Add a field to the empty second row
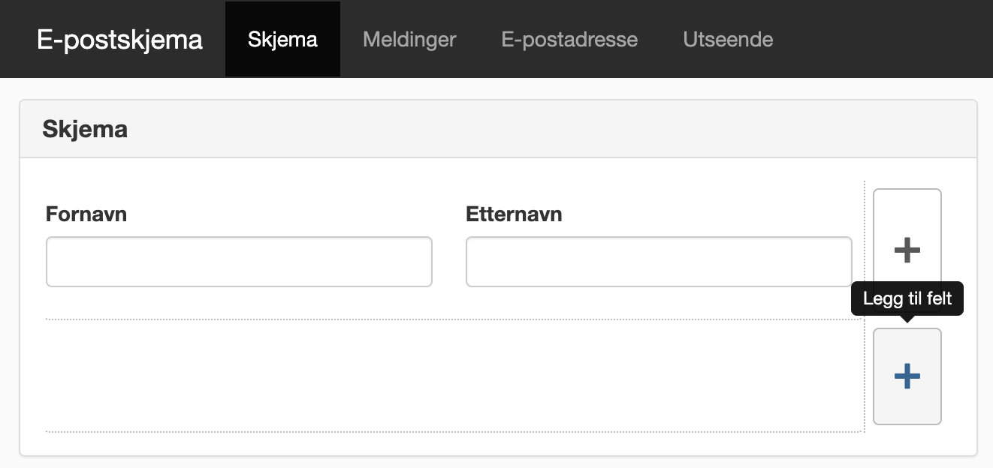Viewport: 993px width, 468px height. (907, 376)
